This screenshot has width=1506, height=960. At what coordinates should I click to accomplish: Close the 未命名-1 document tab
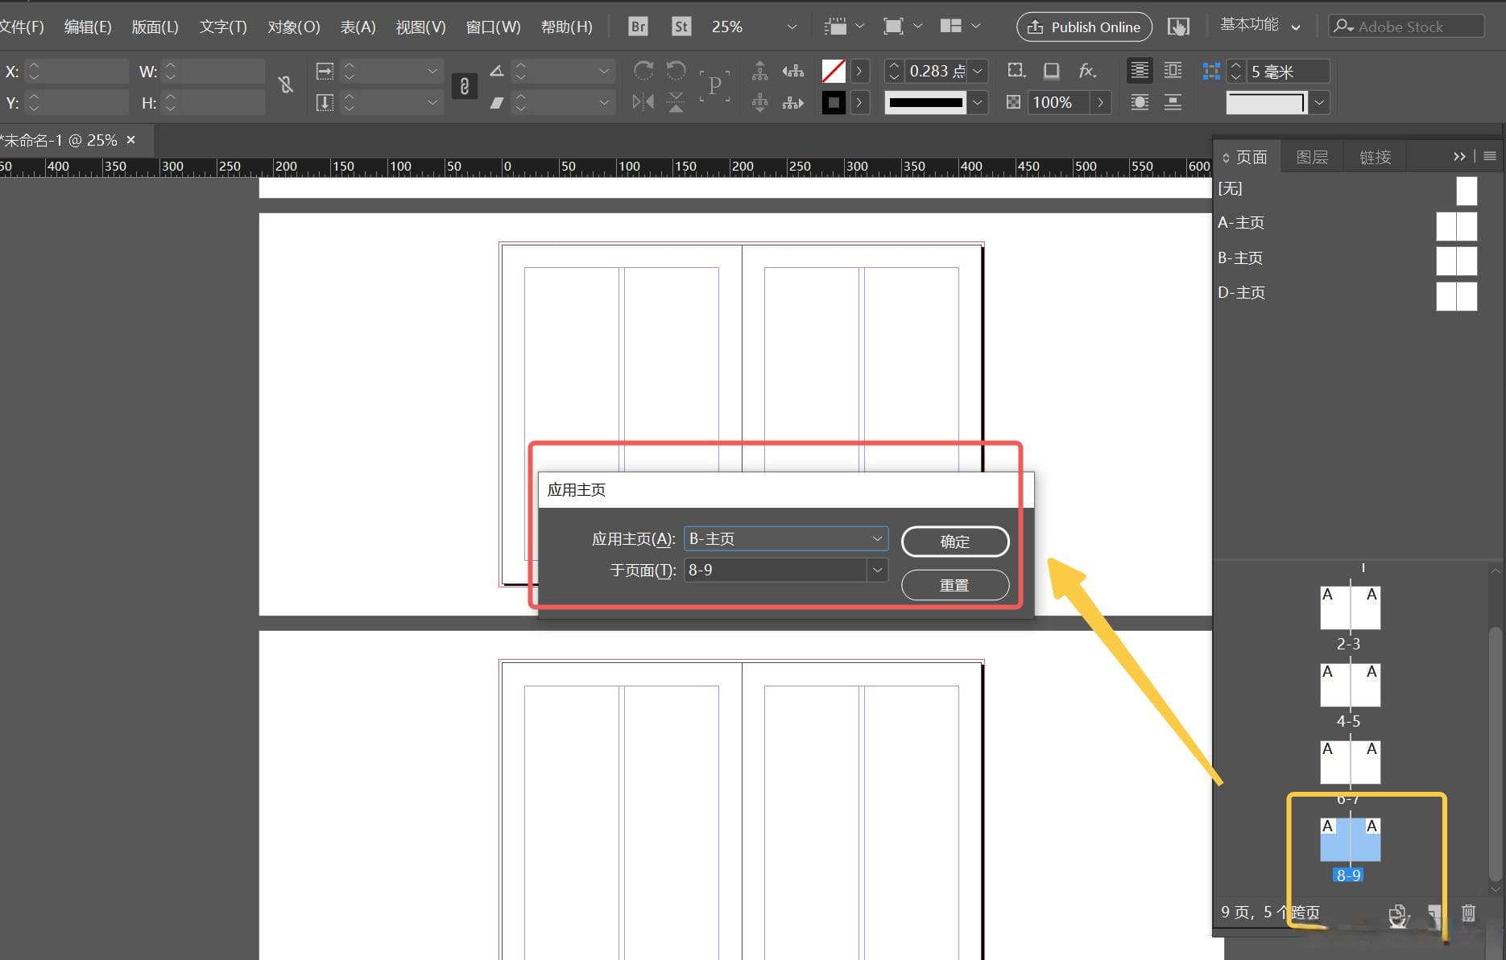[130, 140]
